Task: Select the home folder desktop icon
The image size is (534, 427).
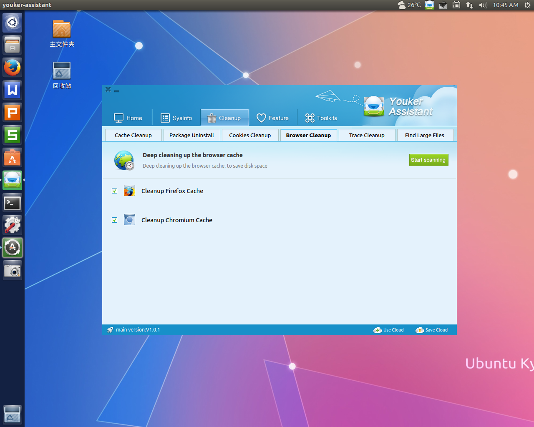Action: pyautogui.click(x=62, y=33)
